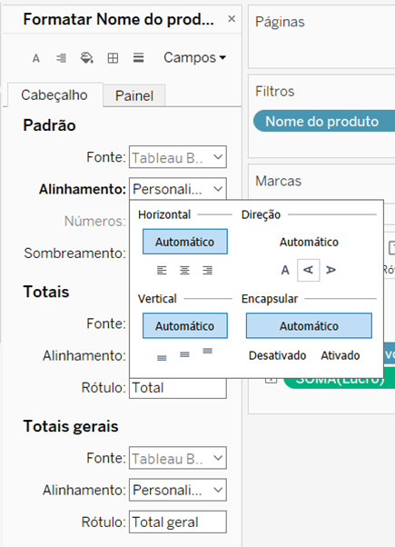Select Desativado under Encapsular
The image size is (395, 547).
pyautogui.click(x=278, y=355)
